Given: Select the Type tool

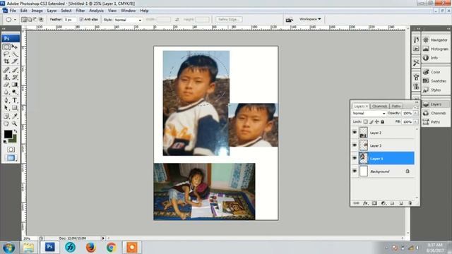Looking at the screenshot, I should 15,100.
